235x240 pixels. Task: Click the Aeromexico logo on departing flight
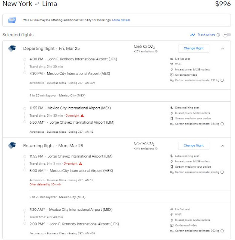click(x=12, y=48)
